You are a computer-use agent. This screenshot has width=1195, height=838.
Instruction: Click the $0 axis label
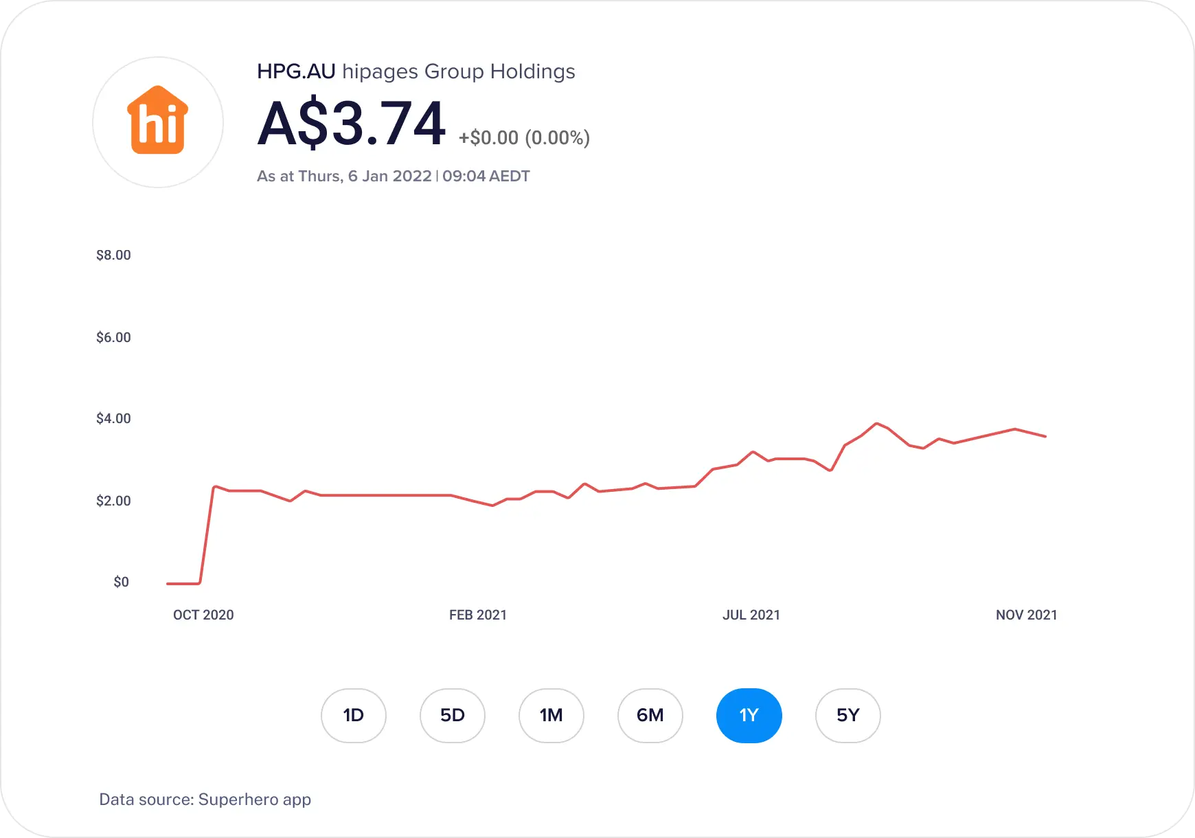[121, 582]
